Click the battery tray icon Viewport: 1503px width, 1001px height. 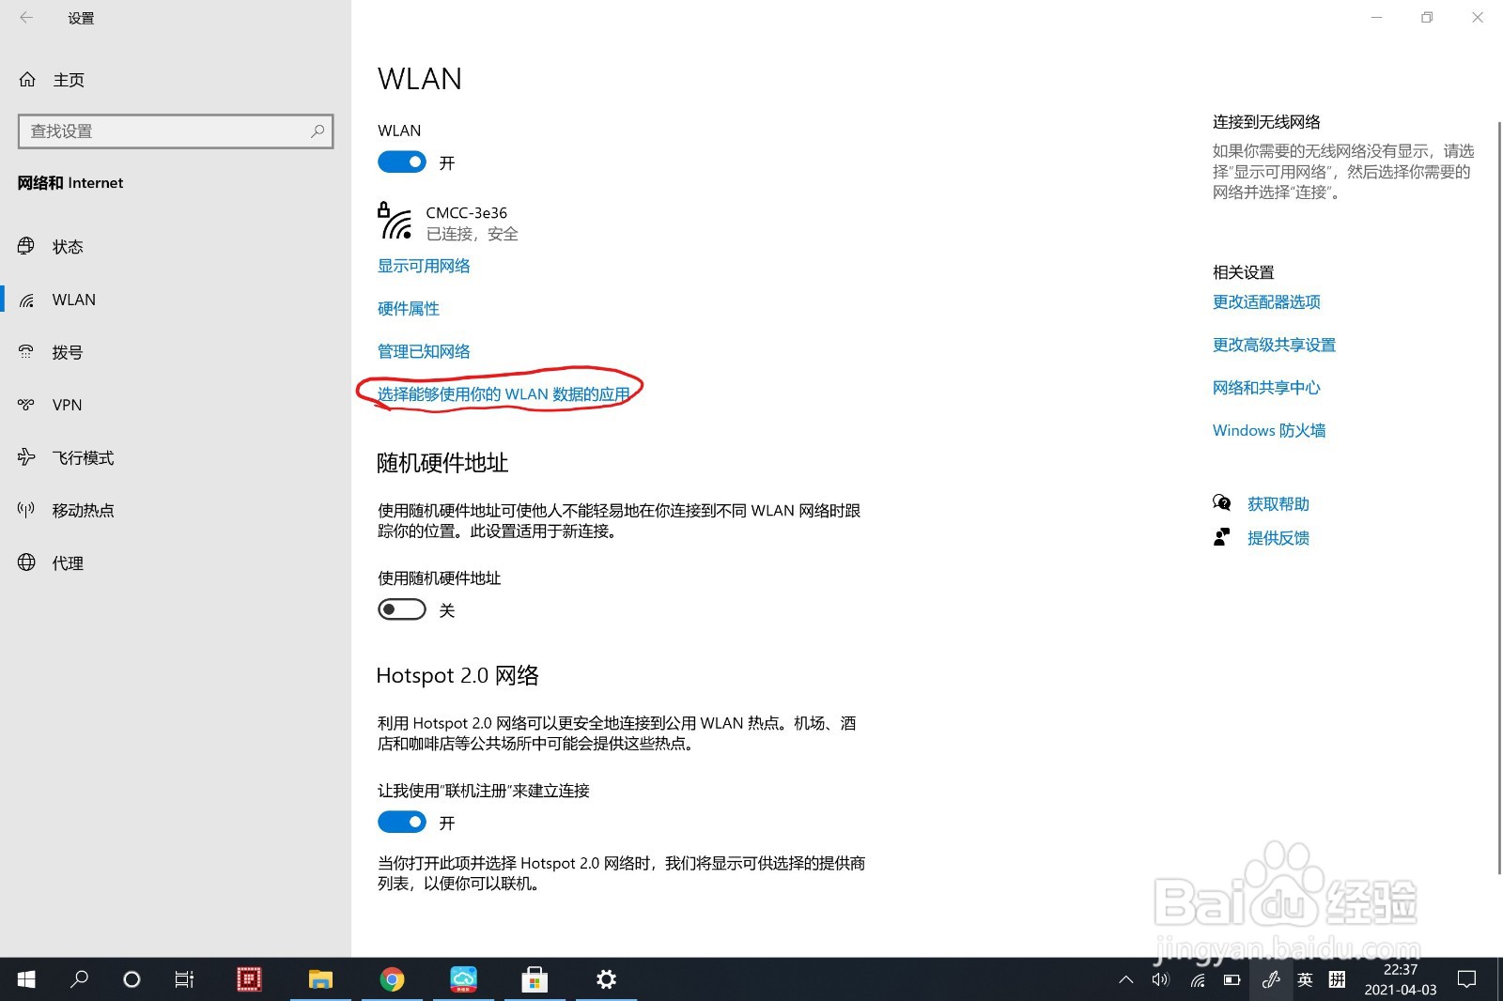tap(1232, 979)
